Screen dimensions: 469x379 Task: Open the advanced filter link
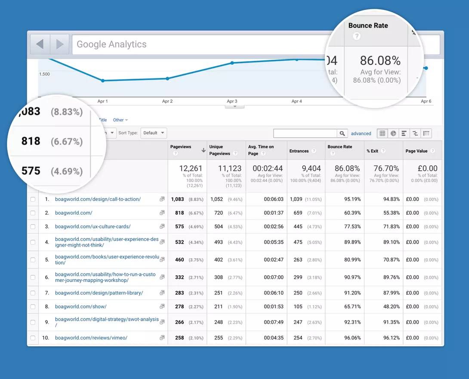tap(361, 133)
